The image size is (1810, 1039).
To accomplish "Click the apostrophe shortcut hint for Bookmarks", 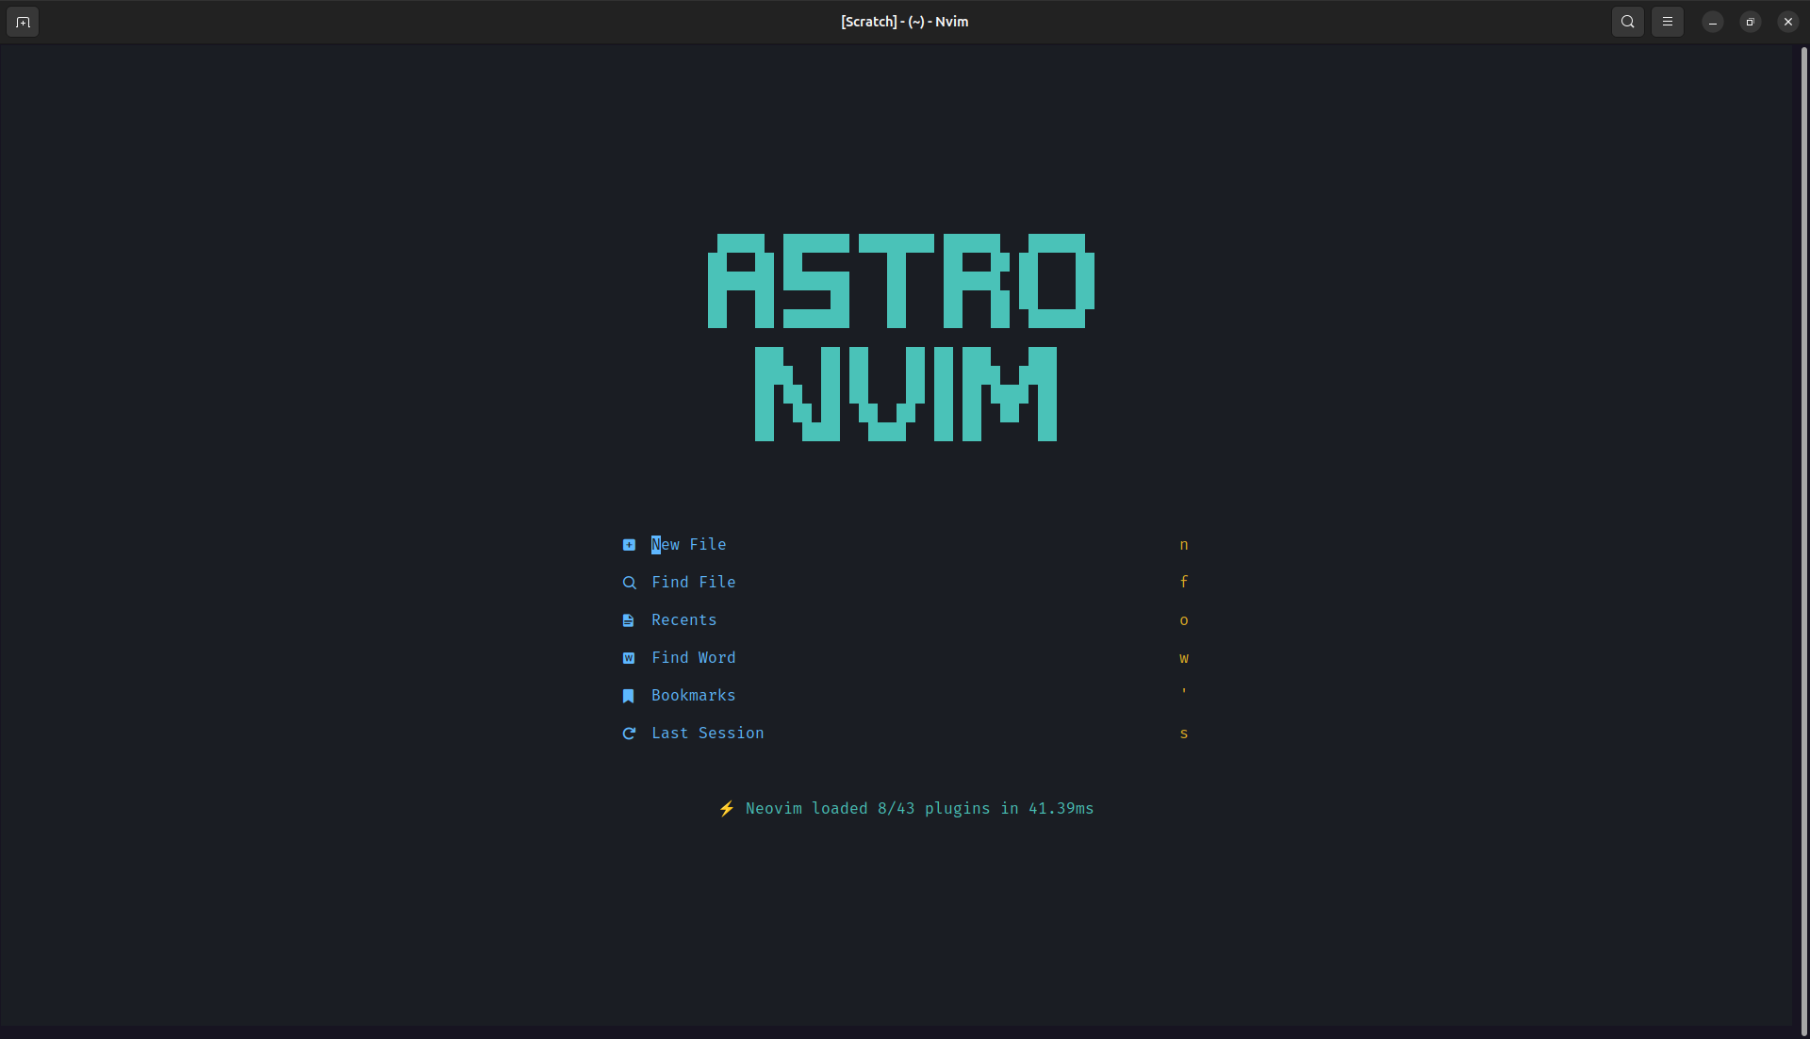I will pos(1184,692).
